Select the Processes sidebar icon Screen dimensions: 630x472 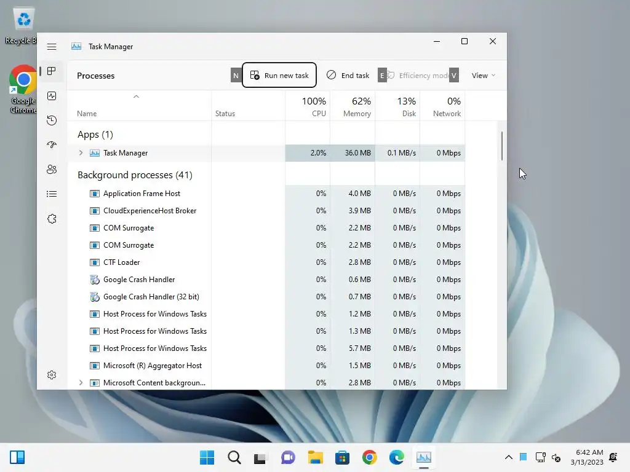[x=52, y=71]
